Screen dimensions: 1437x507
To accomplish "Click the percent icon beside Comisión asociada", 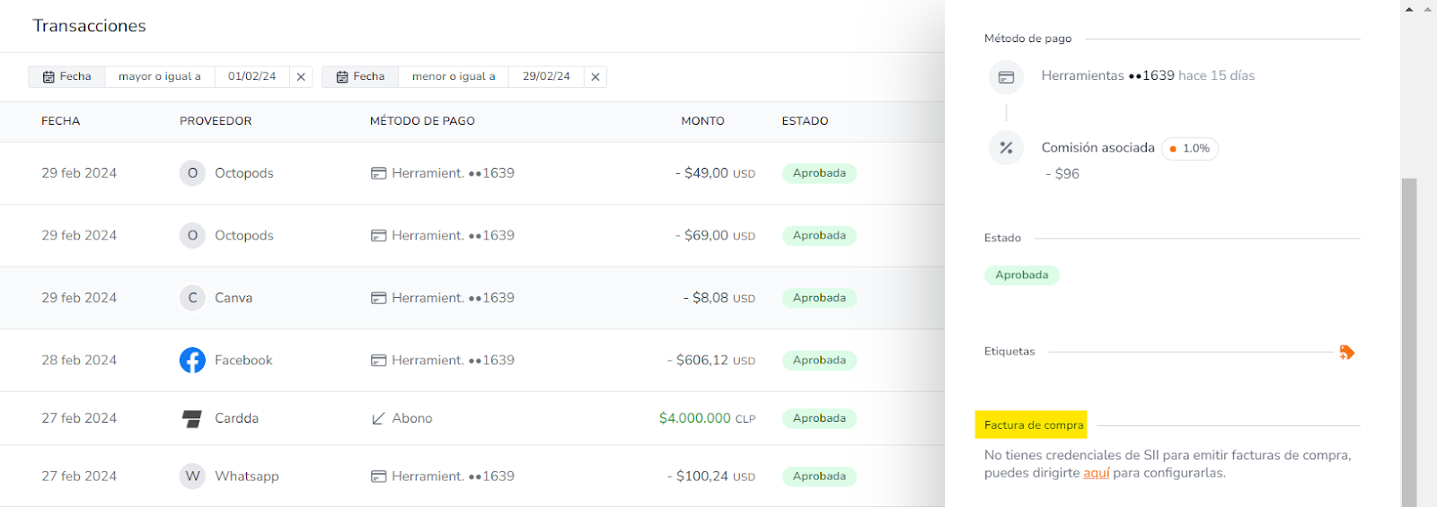I will pyautogui.click(x=1006, y=148).
